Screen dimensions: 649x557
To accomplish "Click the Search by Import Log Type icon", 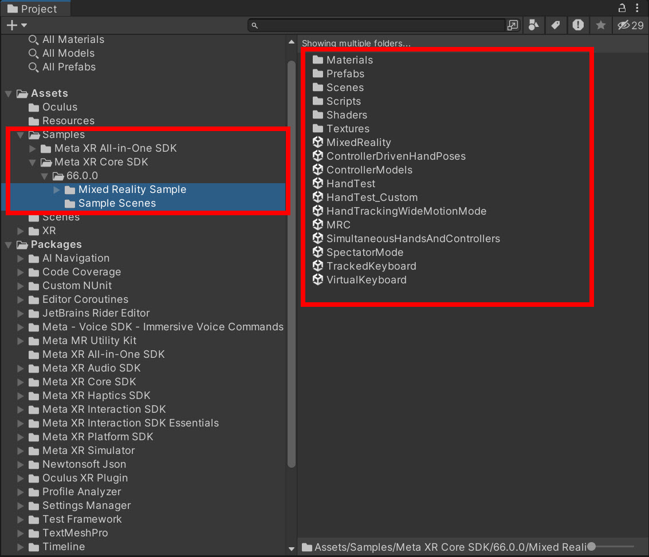I will (578, 25).
